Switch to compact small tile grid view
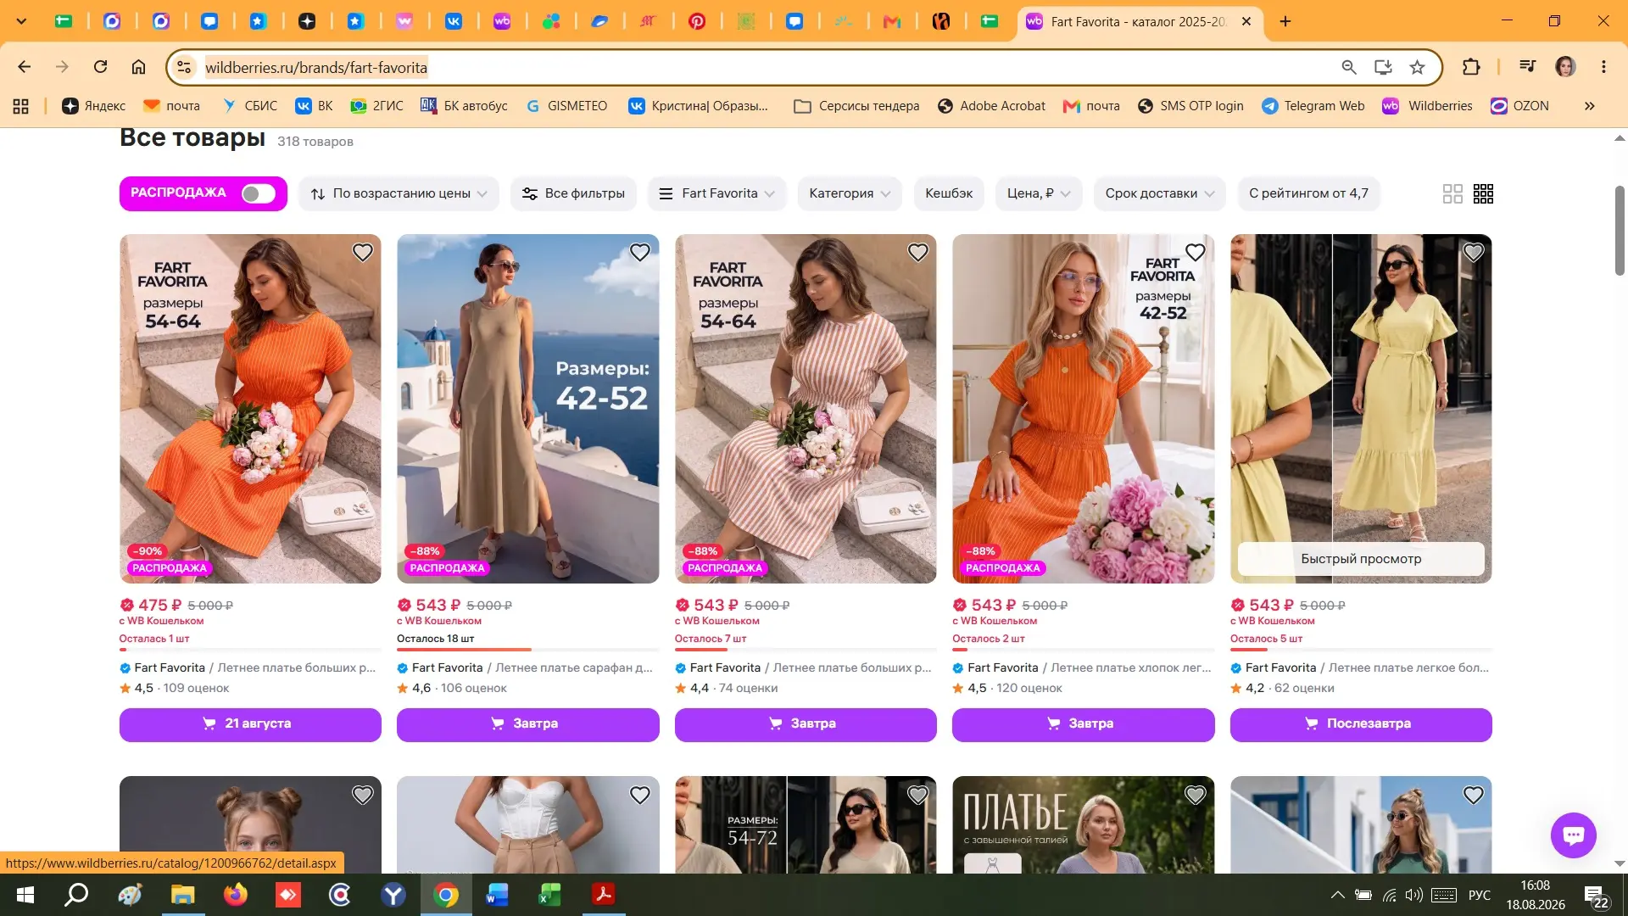This screenshot has width=1628, height=916. tap(1483, 194)
